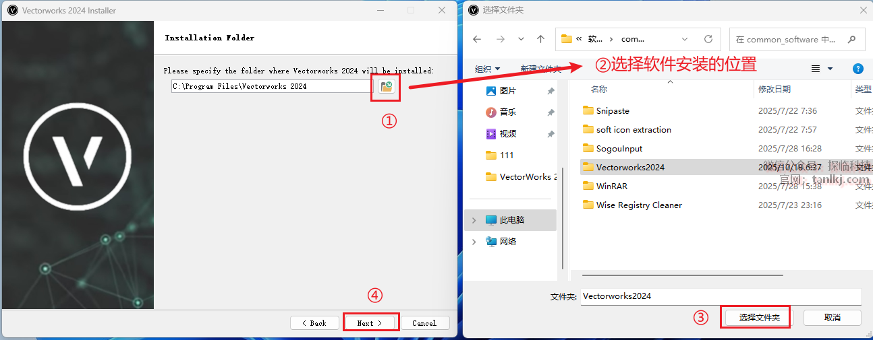The width and height of the screenshot is (873, 340).
Task: Click 取消 to dismiss folder dialog
Action: 832,318
